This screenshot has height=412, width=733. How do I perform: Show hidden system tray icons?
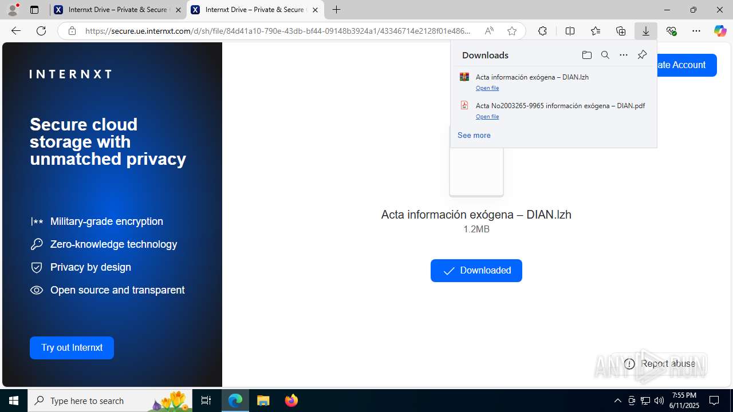[x=617, y=401]
